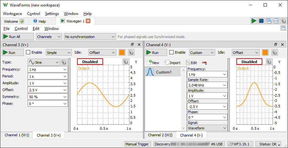Click the Run All button
This screenshot has height=148, width=288.
click(x=18, y=37)
